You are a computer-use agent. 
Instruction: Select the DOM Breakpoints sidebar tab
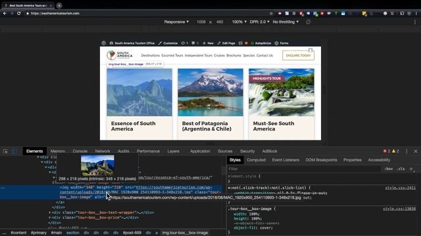tap(321, 160)
